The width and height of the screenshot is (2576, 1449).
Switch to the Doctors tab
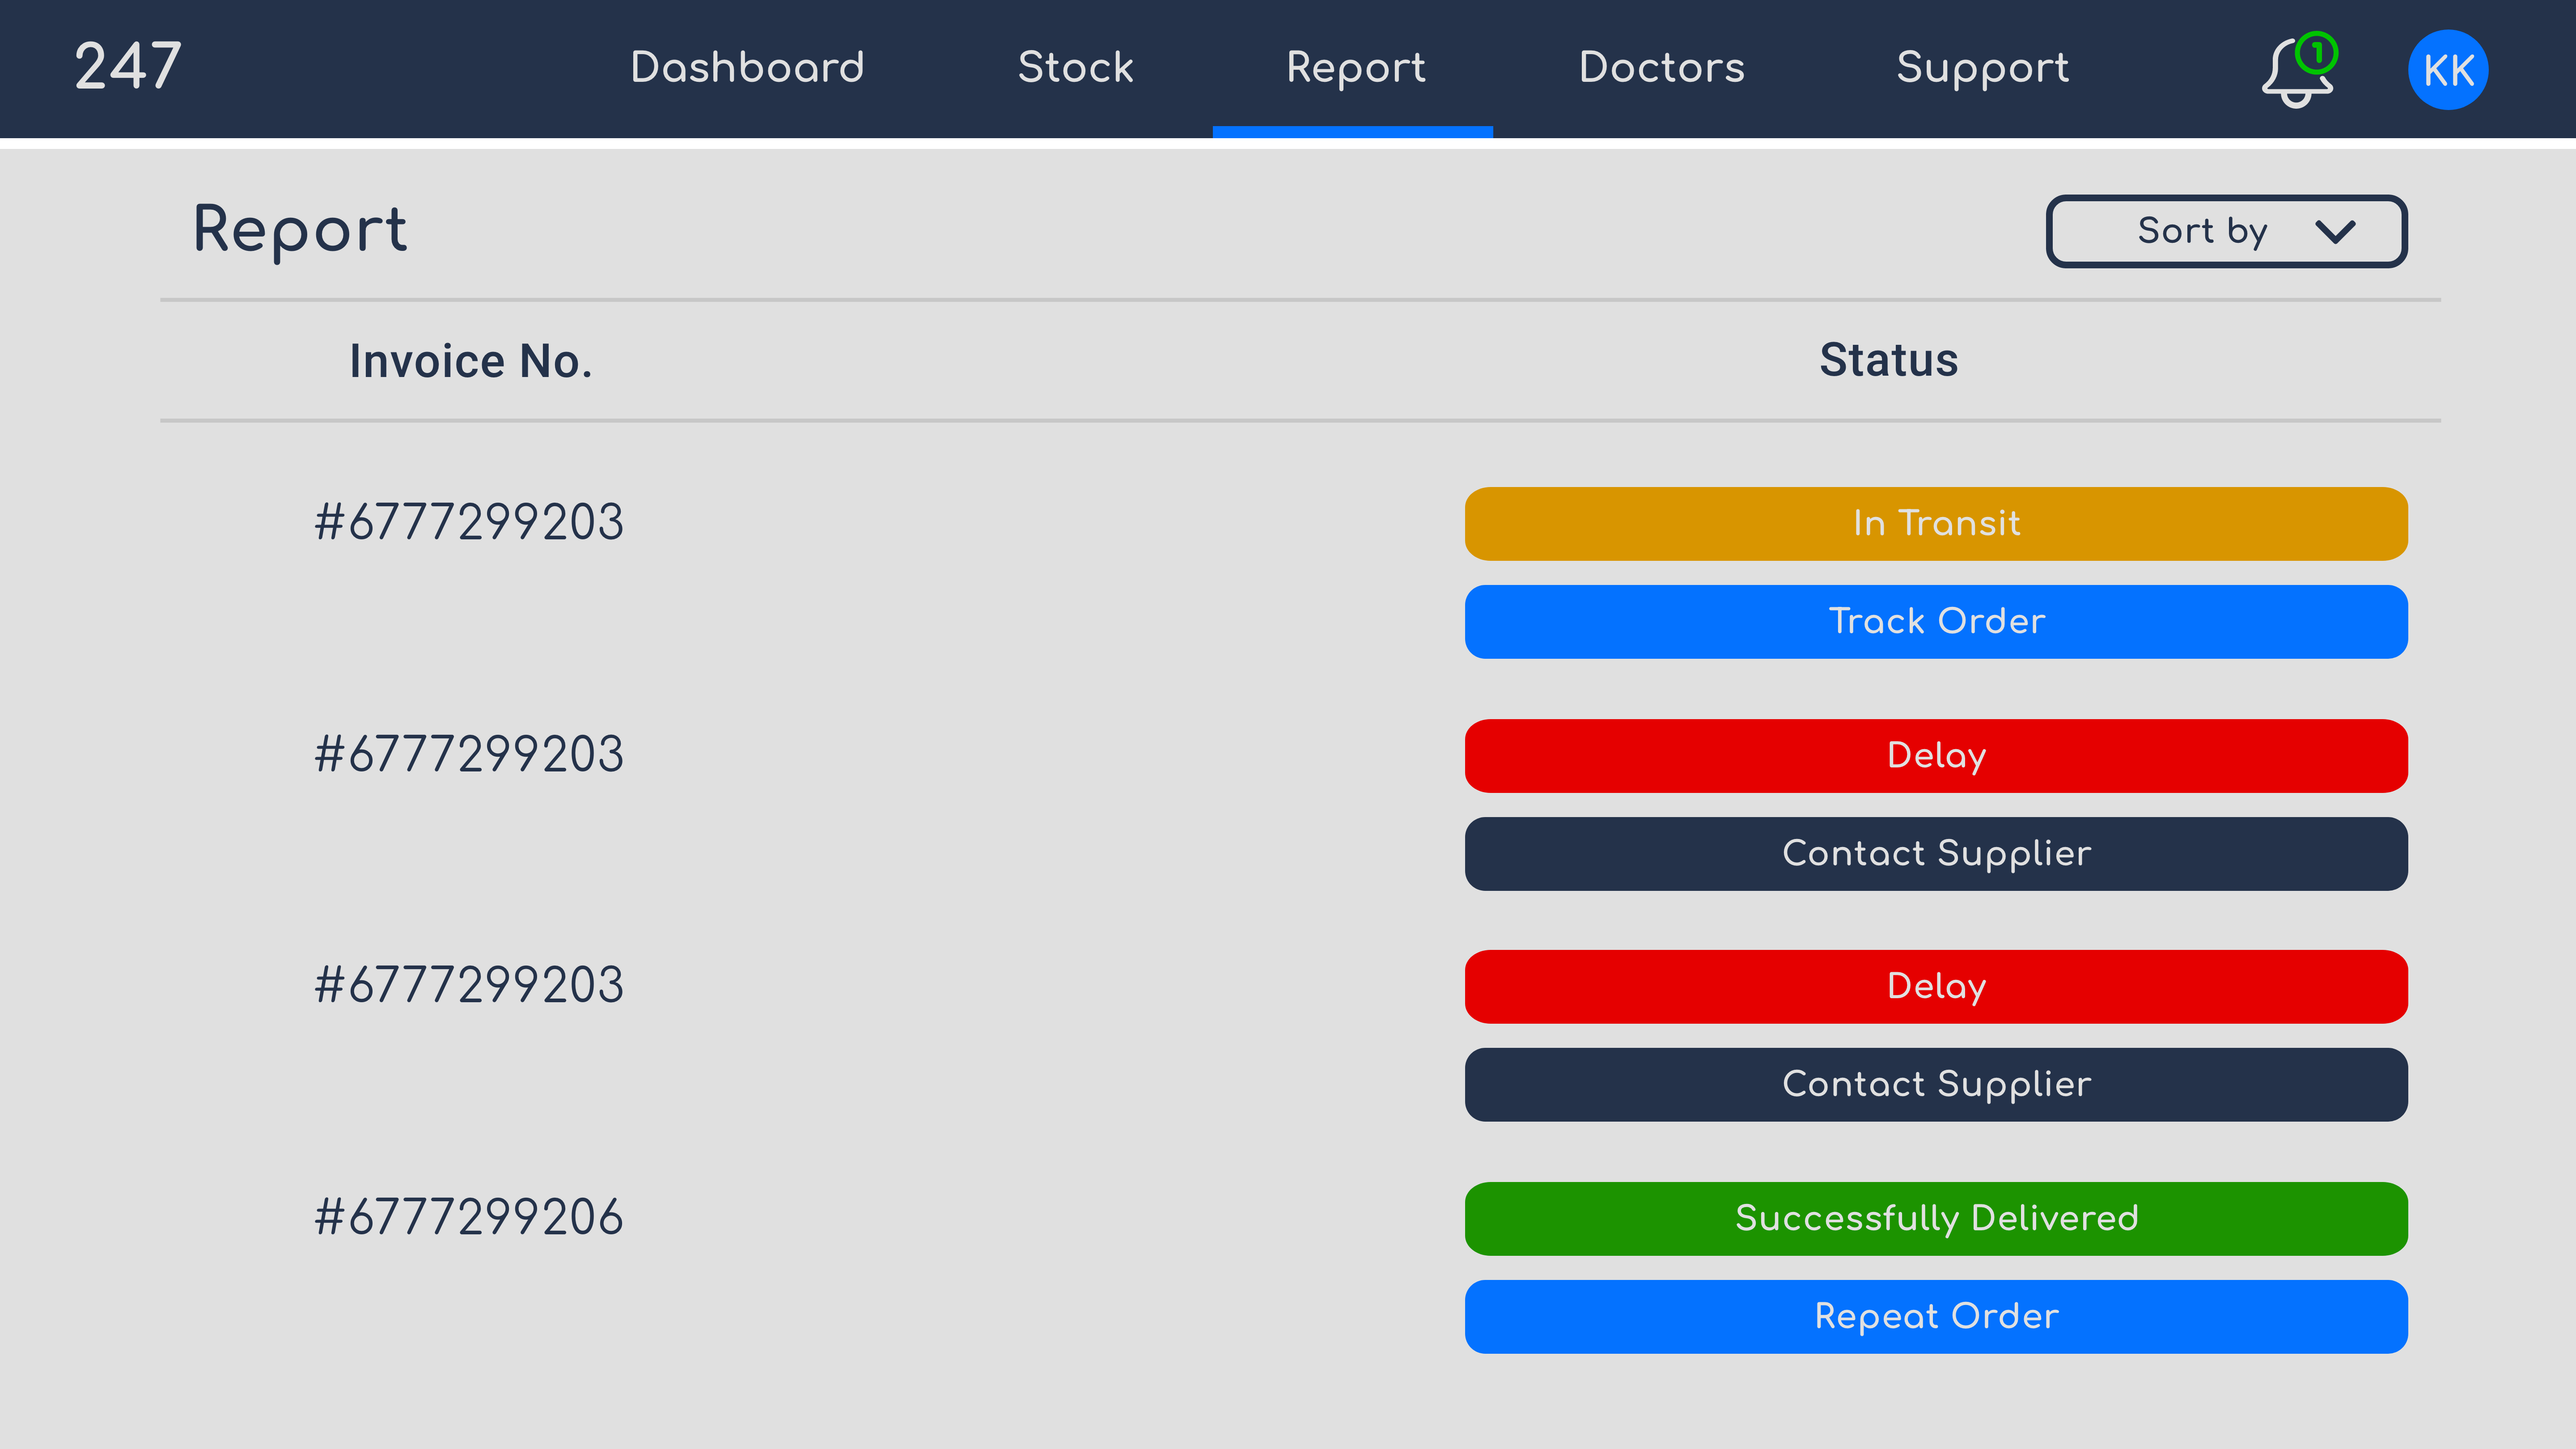(1661, 67)
